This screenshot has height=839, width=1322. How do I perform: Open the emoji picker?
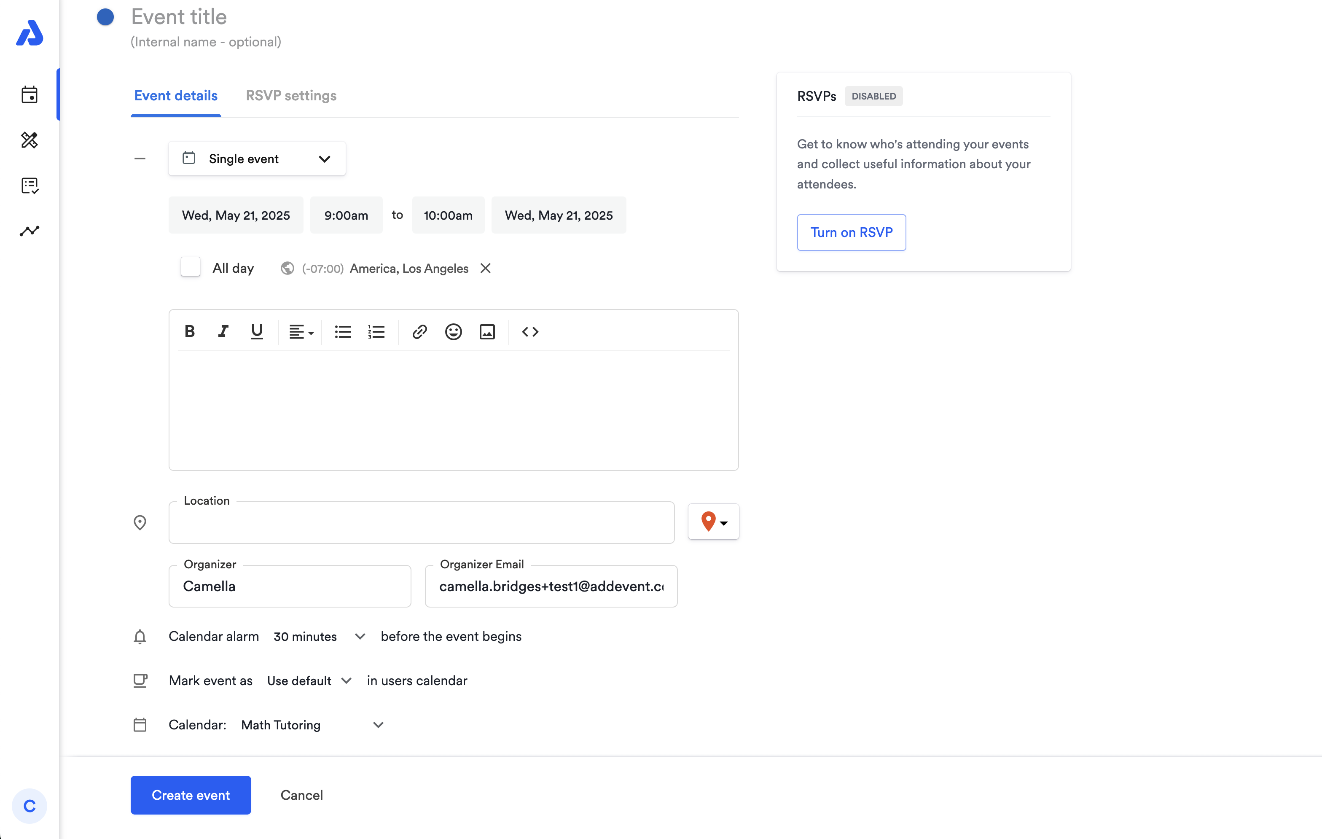[453, 332]
